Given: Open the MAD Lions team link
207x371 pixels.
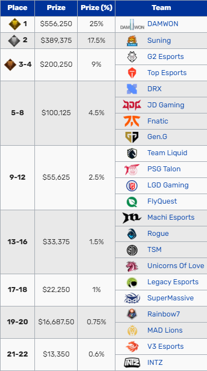Looking at the screenshot, I should [x=165, y=330].
